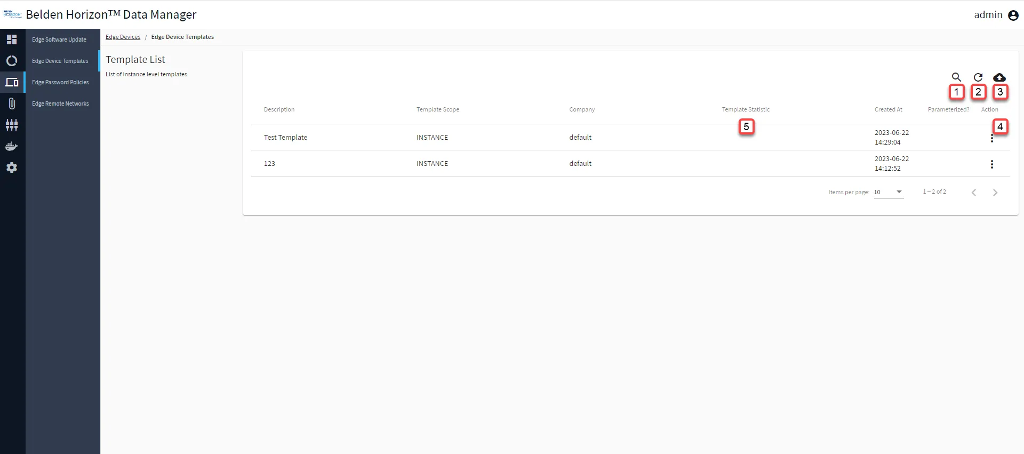
Task: Open the settings gear icon
Action: (12, 168)
